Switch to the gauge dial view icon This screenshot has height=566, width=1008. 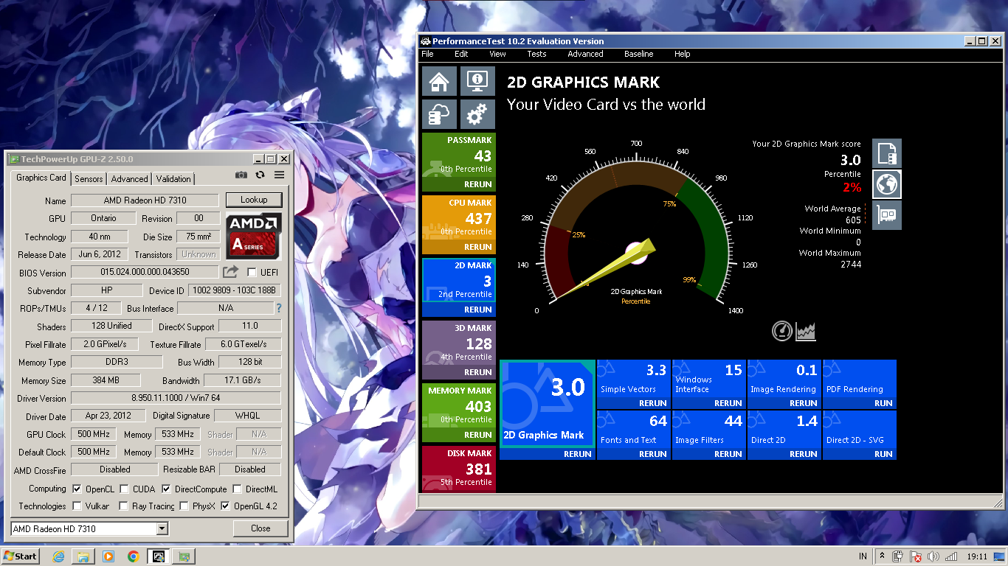click(x=782, y=331)
